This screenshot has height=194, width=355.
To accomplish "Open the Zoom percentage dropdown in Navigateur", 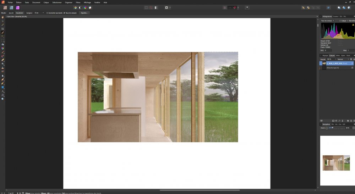I will (348, 128).
